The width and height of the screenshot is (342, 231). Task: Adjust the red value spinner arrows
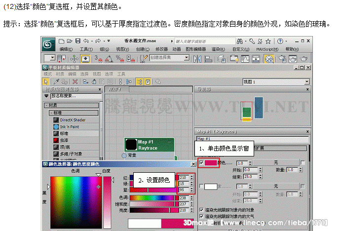191,177
